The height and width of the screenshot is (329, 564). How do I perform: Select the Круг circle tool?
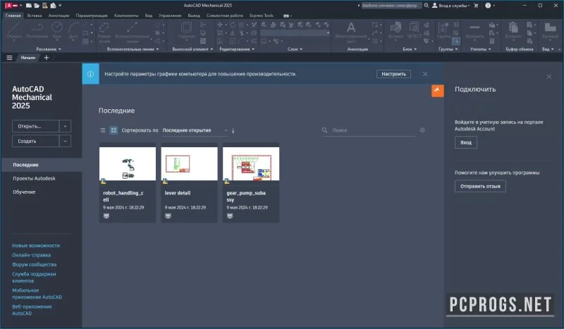click(57, 30)
